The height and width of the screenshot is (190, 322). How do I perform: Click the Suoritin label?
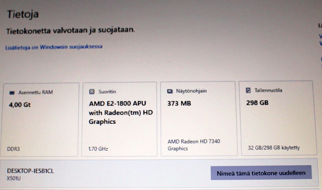click(107, 91)
